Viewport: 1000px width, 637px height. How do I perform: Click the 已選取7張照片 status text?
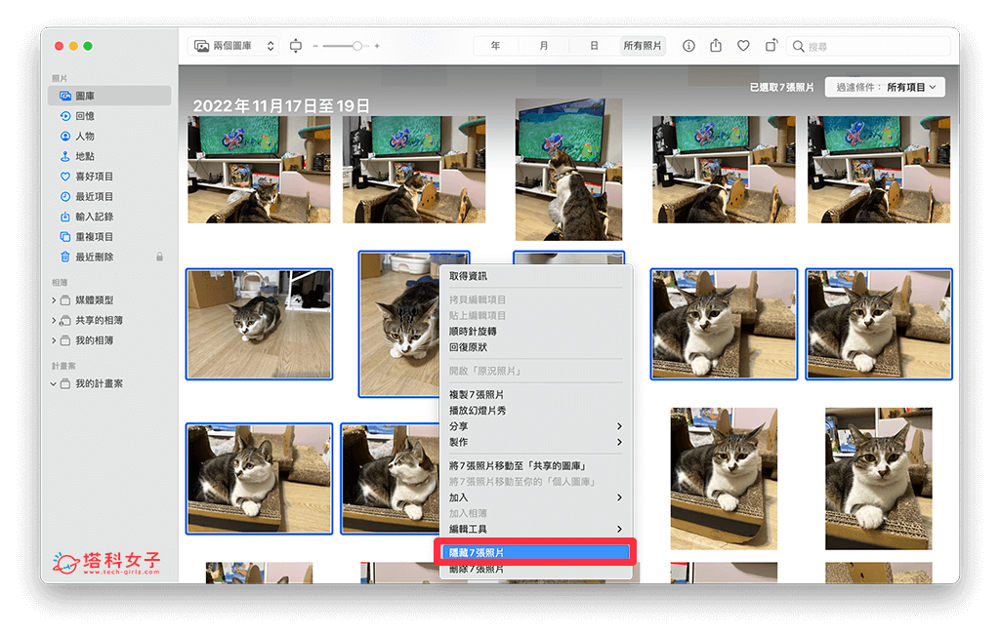(781, 87)
